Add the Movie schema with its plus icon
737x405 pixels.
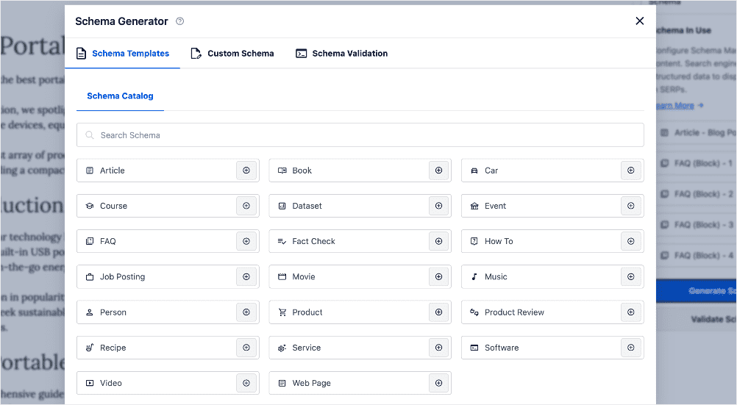click(438, 276)
